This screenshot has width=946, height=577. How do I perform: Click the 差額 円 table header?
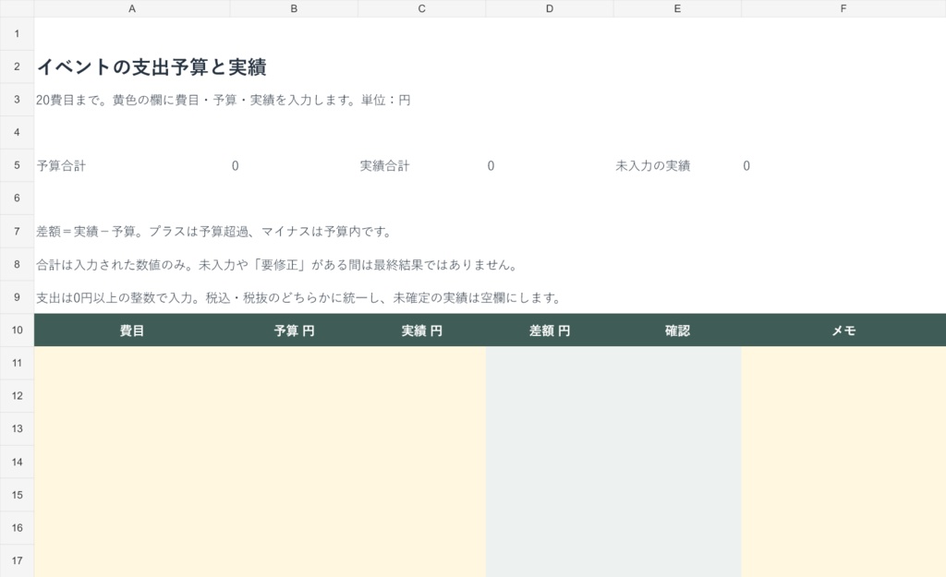click(x=550, y=331)
